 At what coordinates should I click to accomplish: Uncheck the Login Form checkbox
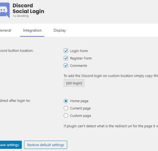tap(66, 51)
